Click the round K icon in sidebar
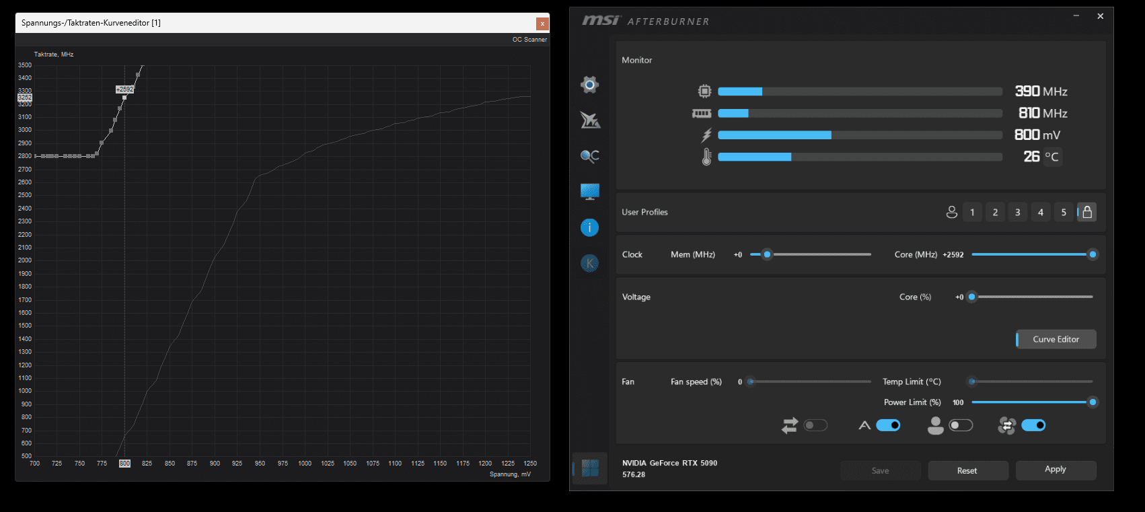The height and width of the screenshot is (512, 1145). (589, 263)
